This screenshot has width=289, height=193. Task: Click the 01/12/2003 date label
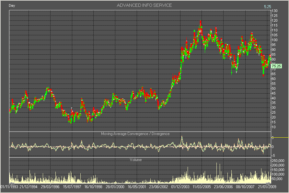(x=180, y=187)
